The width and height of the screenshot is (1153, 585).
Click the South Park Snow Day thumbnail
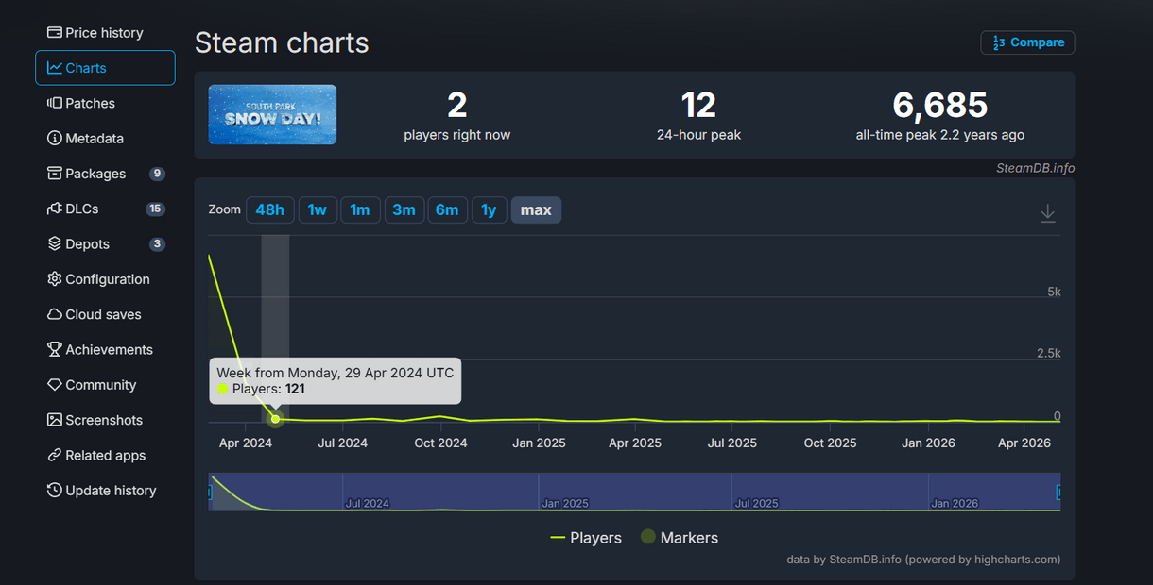click(x=272, y=114)
